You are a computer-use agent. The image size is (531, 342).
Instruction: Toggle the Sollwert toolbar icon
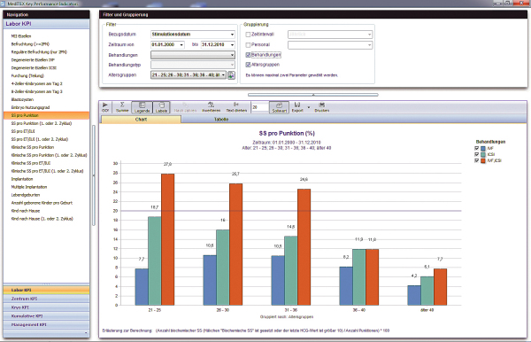[280, 107]
